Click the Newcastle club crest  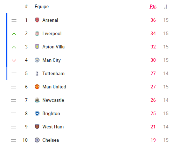[x=37, y=100]
